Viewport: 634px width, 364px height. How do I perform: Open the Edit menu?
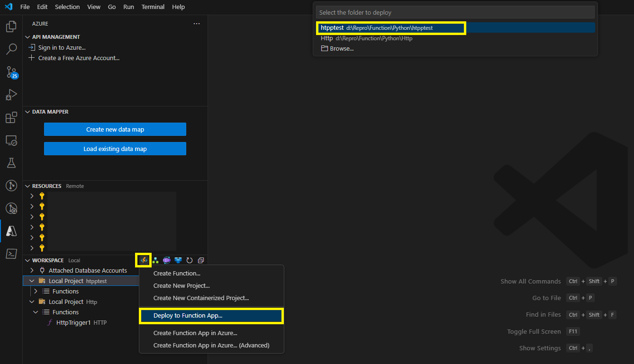click(42, 7)
